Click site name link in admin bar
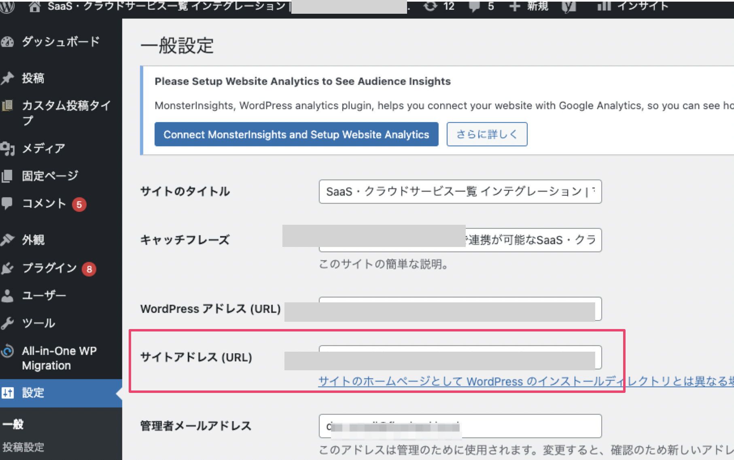The height and width of the screenshot is (460, 734). click(167, 6)
